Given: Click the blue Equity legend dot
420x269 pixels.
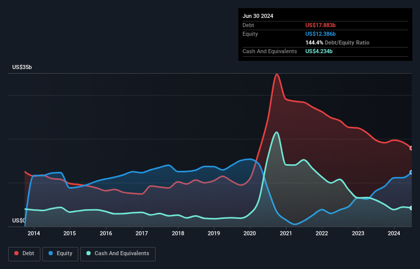Looking at the screenshot, I should (51, 253).
